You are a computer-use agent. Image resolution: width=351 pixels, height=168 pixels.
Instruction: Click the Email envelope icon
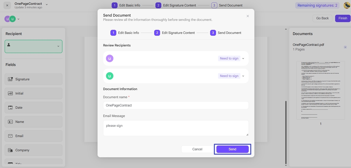[x=10, y=136]
